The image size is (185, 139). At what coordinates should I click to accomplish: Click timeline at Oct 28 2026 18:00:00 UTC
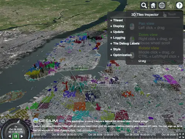[x=140, y=135]
